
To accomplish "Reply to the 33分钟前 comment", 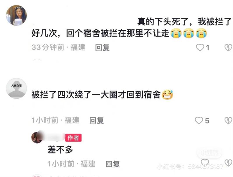I will (102, 48).
